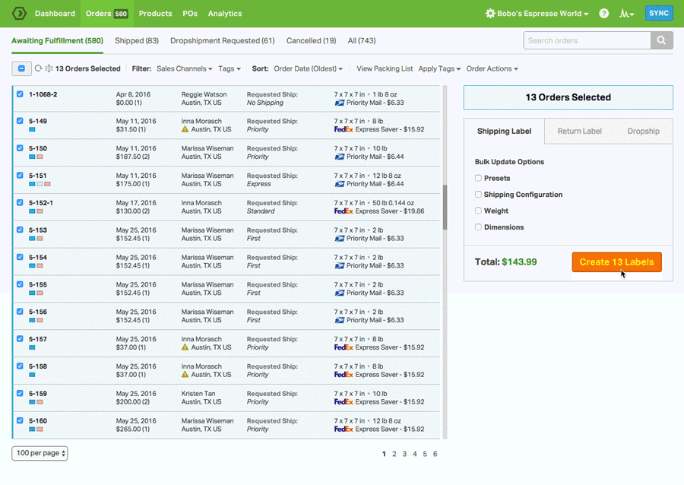Viewport: 684px width, 485px height.
Task: Deselect the checkbox for order 5-149
Action: [x=19, y=121]
